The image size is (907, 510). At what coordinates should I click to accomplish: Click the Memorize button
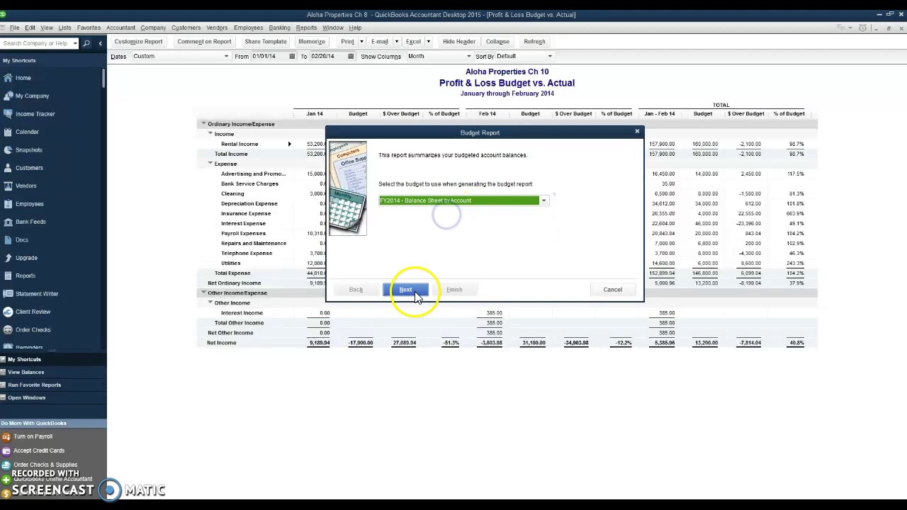[x=312, y=42]
